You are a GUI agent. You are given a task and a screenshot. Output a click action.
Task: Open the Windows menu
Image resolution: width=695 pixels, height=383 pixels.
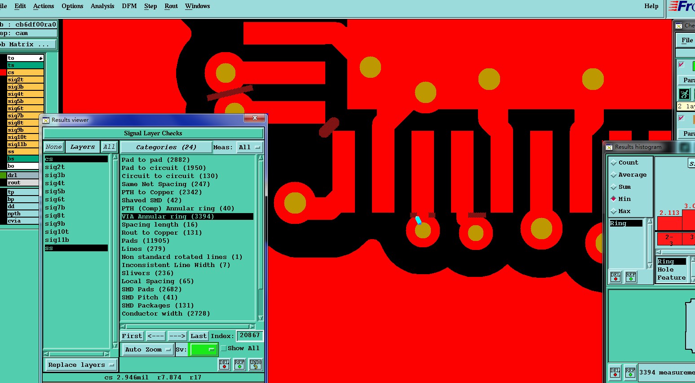[x=198, y=6]
